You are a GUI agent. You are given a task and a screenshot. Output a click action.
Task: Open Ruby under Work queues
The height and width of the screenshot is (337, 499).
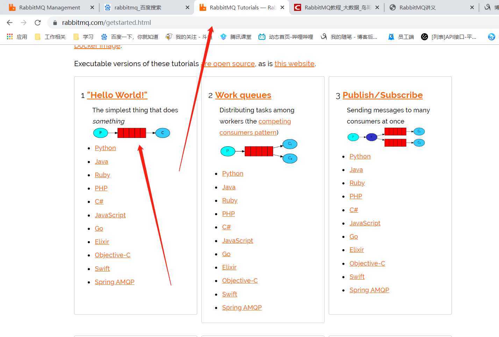230,201
